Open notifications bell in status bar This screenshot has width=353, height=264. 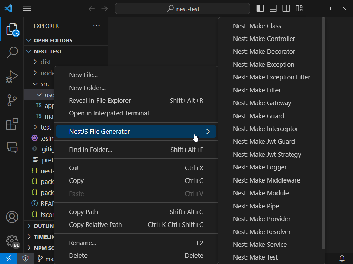point(342,258)
